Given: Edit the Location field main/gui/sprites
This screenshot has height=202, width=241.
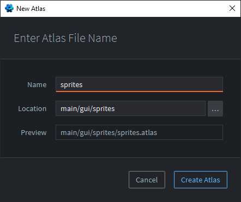Looking at the screenshot, I should [x=130, y=108].
